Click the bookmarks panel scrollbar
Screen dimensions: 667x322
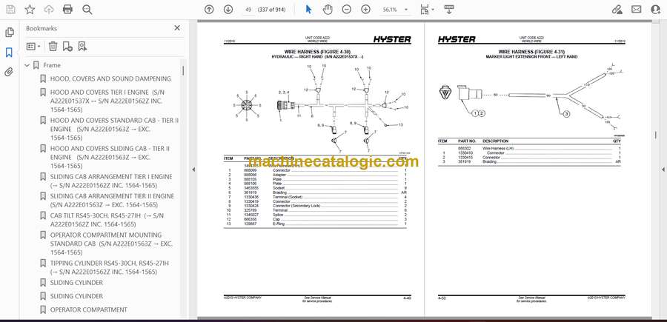(183, 70)
